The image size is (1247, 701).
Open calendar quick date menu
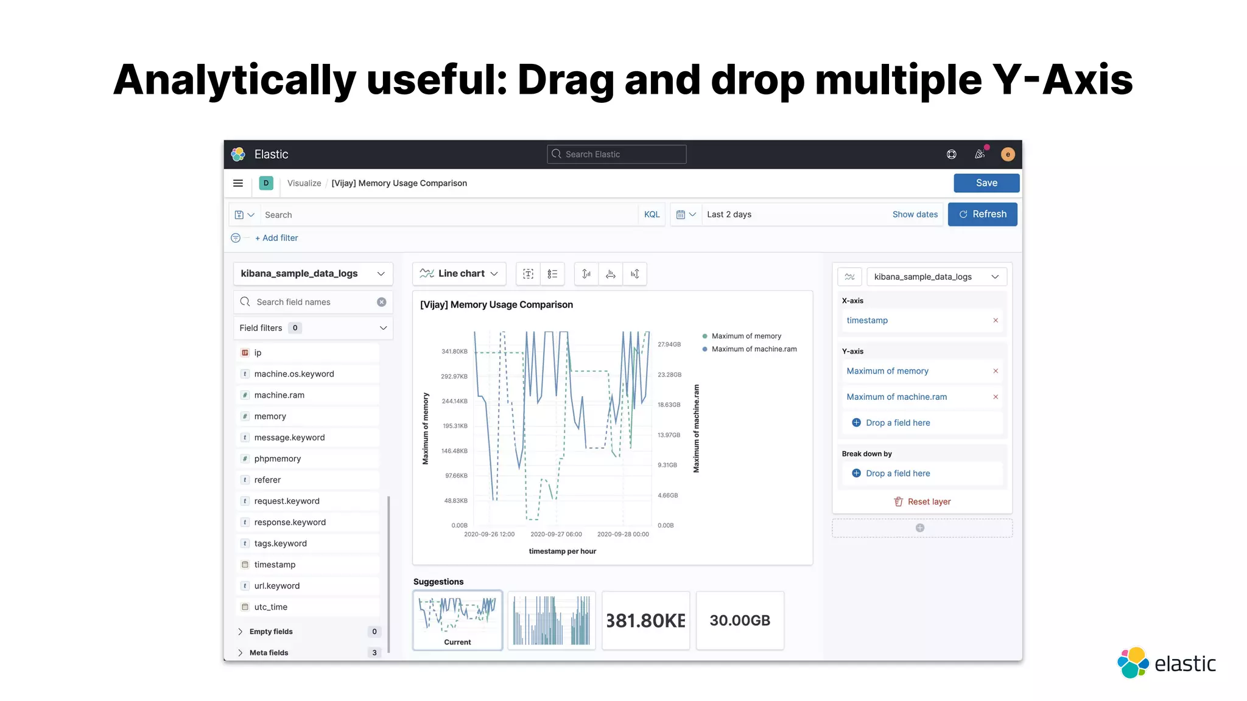pos(686,215)
